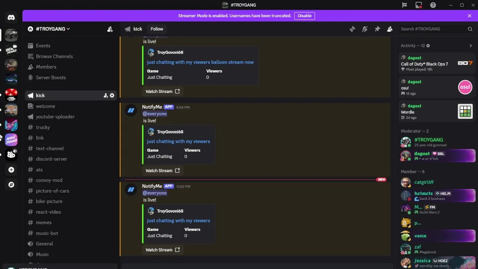Open 'balloon stream now' stream link
The image size is (478, 269).
pyautogui.click(x=200, y=62)
